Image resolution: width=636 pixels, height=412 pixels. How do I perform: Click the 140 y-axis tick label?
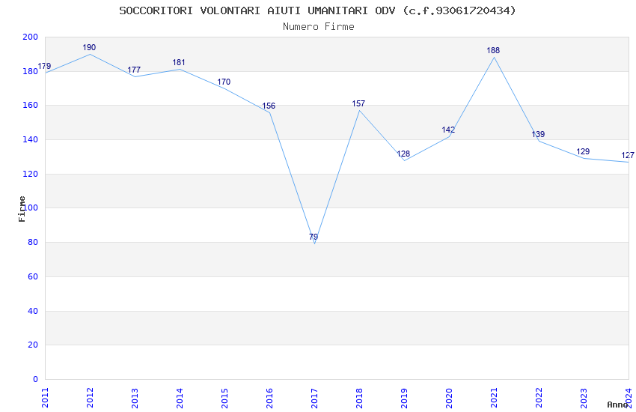tap(31, 139)
